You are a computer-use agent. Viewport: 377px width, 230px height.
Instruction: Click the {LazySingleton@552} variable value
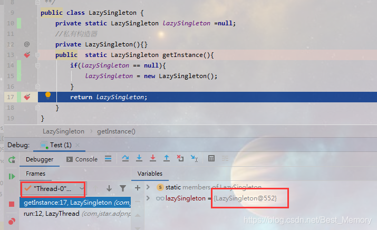coord(245,198)
